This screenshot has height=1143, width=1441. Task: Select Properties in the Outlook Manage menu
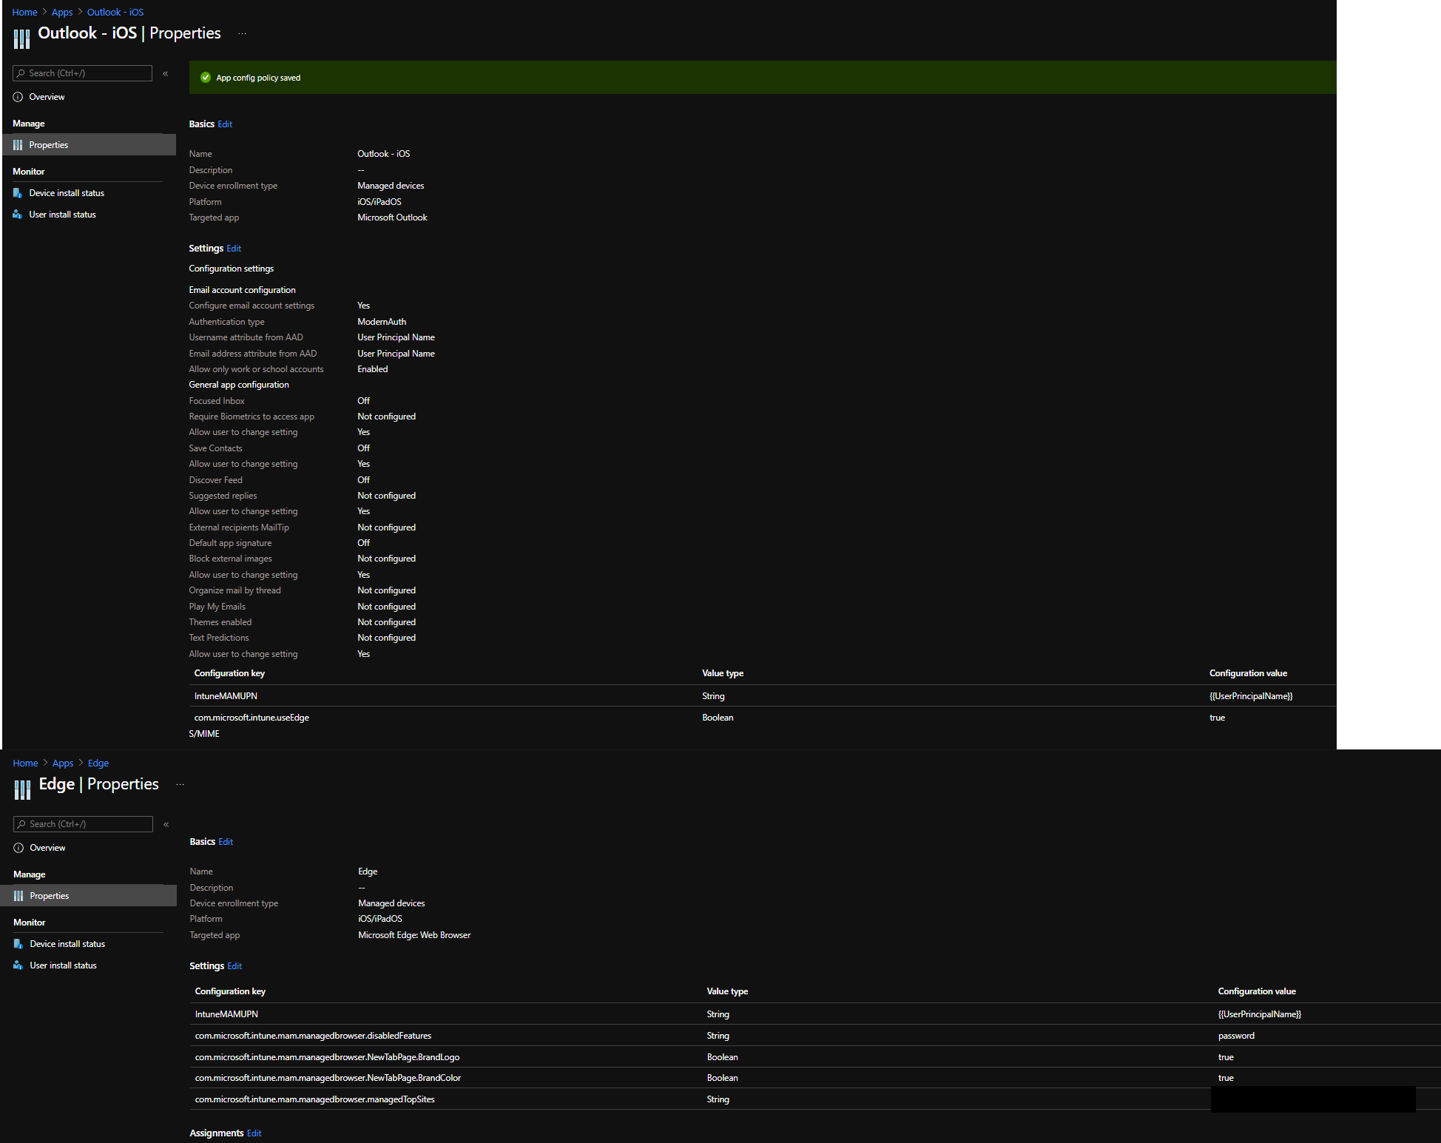pos(49,145)
